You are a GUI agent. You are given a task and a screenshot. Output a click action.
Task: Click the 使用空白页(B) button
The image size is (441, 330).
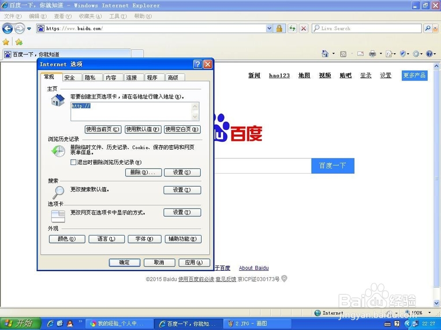point(182,129)
